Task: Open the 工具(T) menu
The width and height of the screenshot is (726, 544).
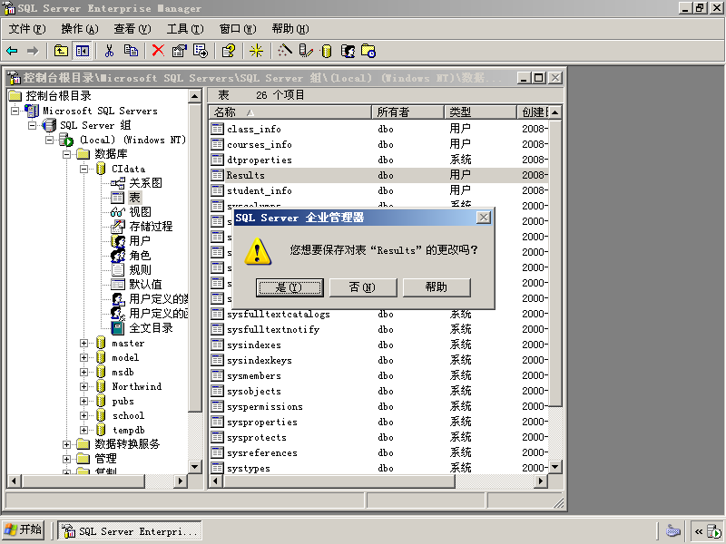Action: tap(185, 29)
